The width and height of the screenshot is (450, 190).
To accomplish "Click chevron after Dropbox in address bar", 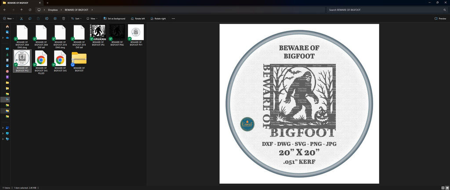I will pos(61,10).
